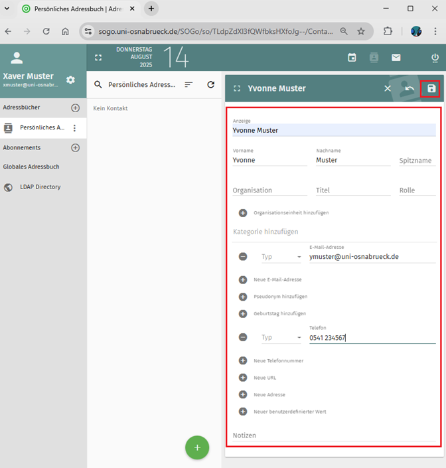Open the calendar module icon

pyautogui.click(x=352, y=58)
